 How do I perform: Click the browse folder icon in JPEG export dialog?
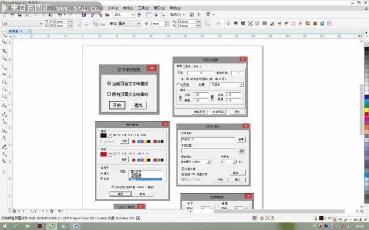pyautogui.click(x=241, y=151)
